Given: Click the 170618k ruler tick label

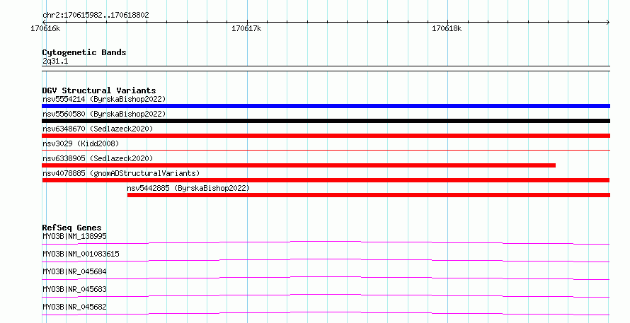Looking at the screenshot, I should (x=447, y=28).
